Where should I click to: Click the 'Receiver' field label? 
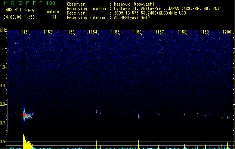[76, 13]
